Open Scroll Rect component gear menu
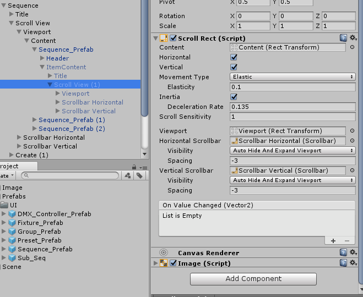This screenshot has width=363, height=297. click(x=353, y=37)
